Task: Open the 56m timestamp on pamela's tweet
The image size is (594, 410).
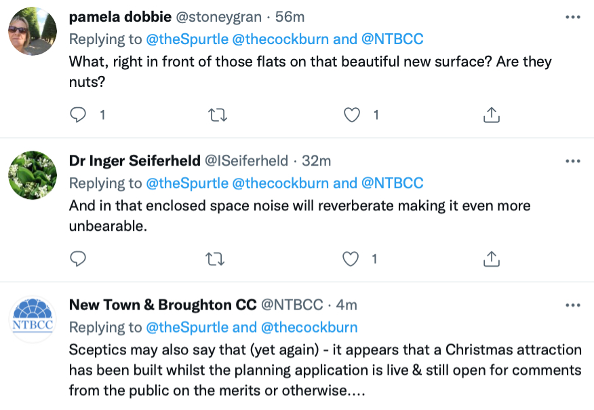Action: point(290,17)
